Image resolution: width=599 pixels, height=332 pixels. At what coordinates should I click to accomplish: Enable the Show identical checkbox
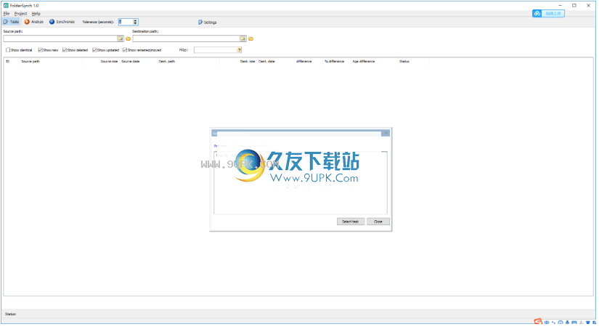[8, 50]
